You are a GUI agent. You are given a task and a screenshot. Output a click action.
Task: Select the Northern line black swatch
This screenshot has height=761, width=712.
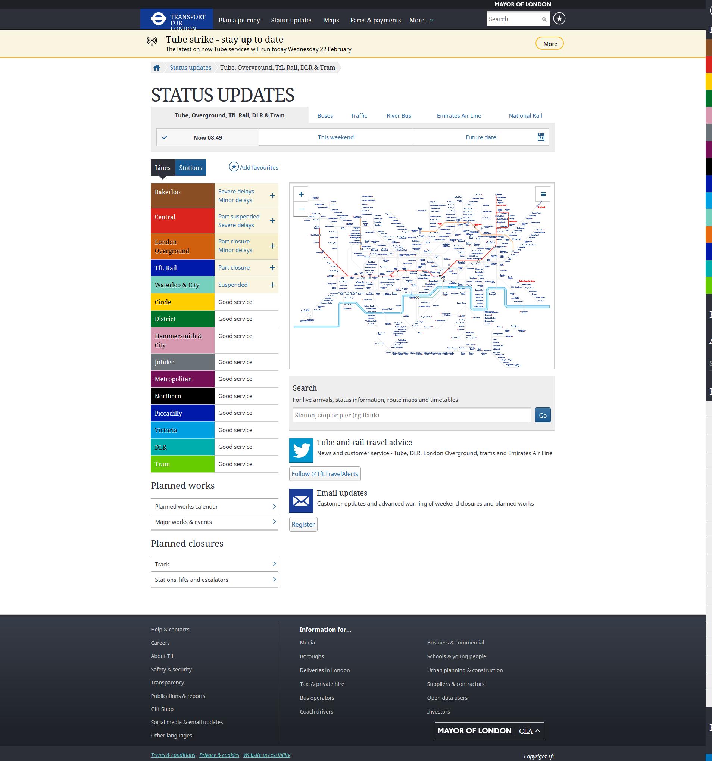tap(182, 396)
